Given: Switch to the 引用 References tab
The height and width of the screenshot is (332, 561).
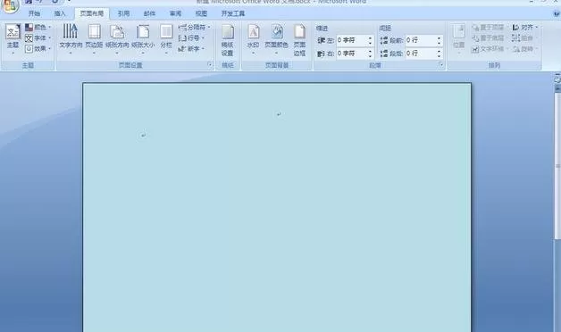Looking at the screenshot, I should click(x=123, y=13).
